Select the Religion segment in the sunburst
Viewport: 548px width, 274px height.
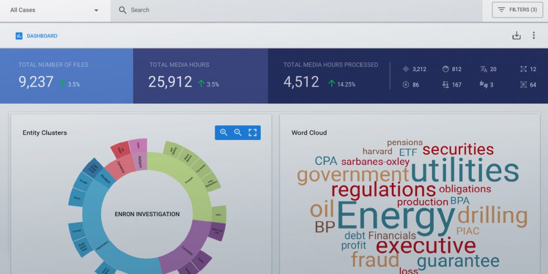140,161
